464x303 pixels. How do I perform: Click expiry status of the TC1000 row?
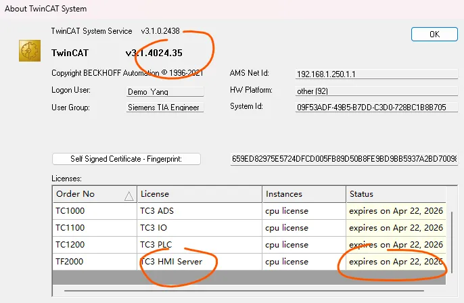(x=396, y=211)
